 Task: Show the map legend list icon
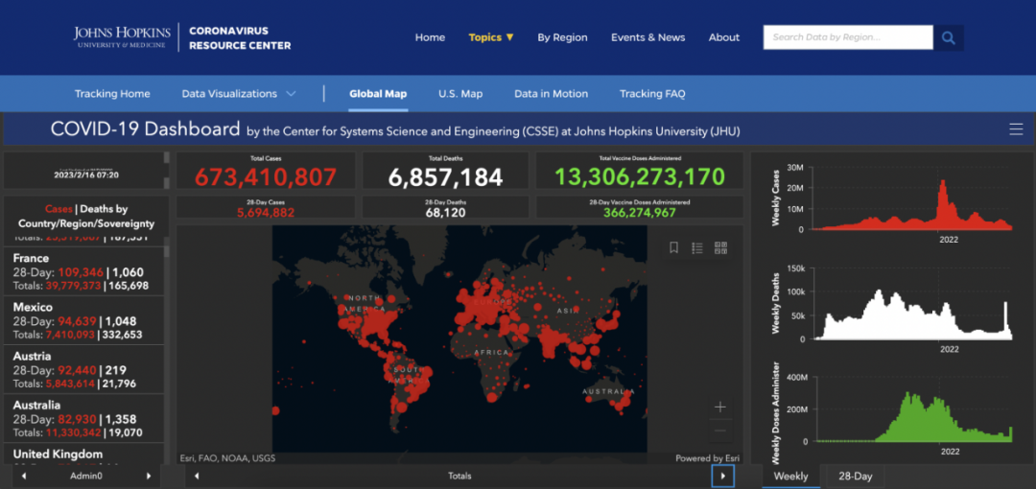click(x=697, y=247)
